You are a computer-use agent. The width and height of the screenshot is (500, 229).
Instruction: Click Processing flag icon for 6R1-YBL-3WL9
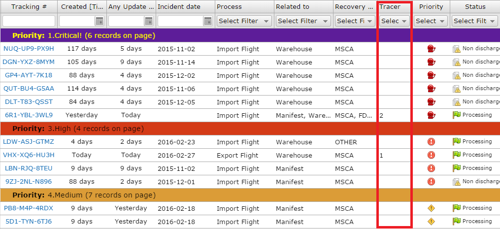[456, 115]
